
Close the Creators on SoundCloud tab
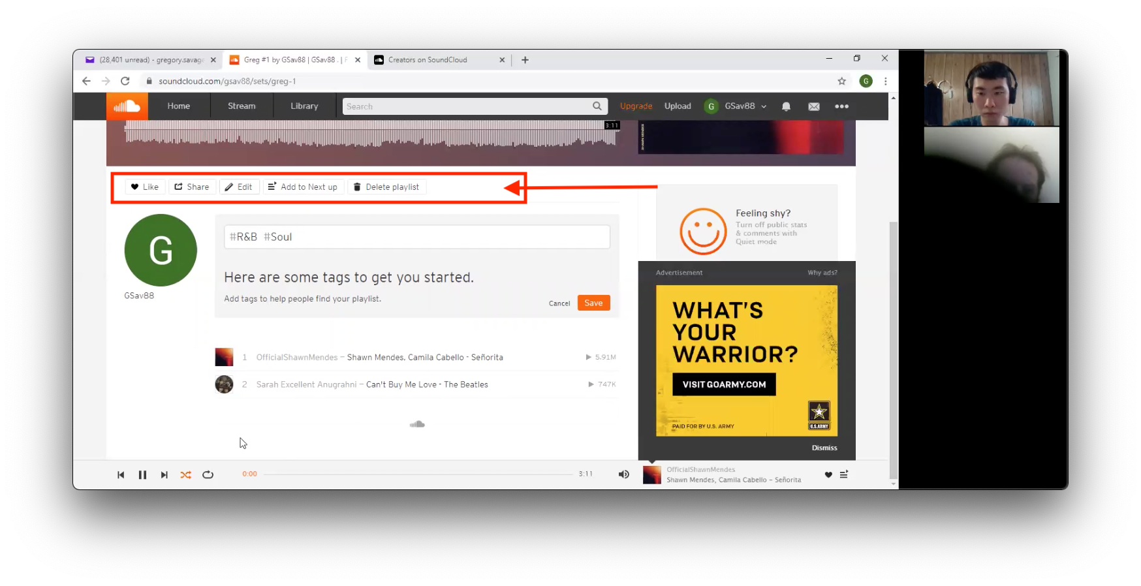click(502, 59)
